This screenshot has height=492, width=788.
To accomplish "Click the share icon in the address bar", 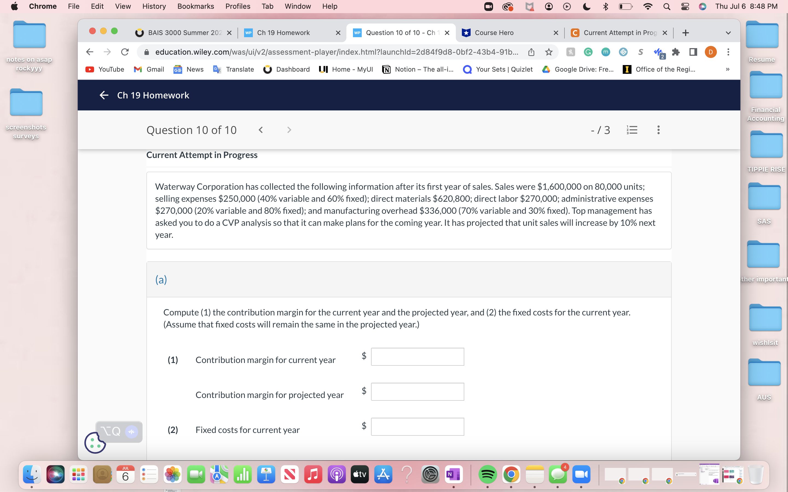I will [x=531, y=52].
